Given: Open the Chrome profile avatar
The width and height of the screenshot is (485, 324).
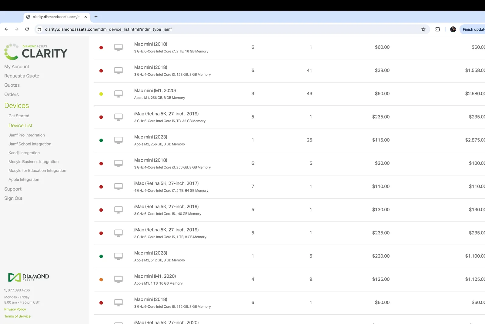Looking at the screenshot, I should point(453,29).
